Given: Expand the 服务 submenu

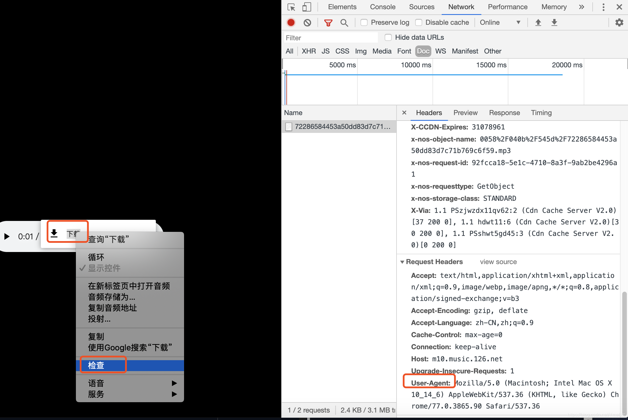Looking at the screenshot, I should click(x=130, y=394).
